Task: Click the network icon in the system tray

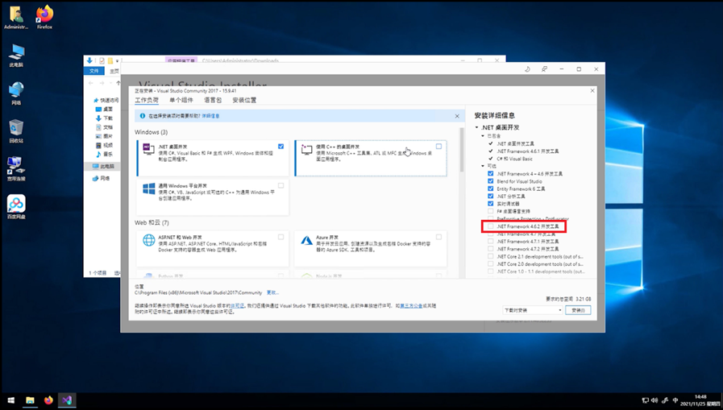Action: click(645, 400)
